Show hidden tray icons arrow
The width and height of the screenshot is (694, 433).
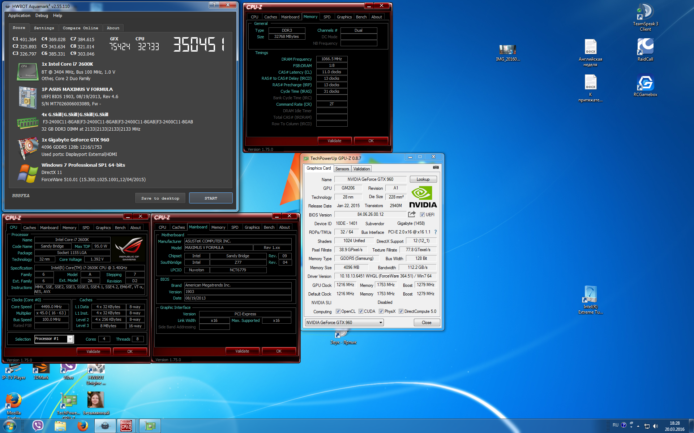pyautogui.click(x=638, y=426)
